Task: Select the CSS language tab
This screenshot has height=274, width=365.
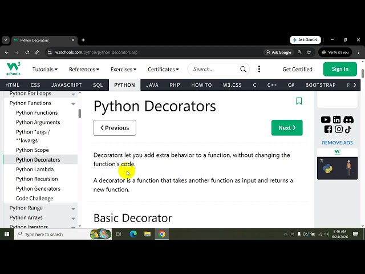Action: (35, 85)
